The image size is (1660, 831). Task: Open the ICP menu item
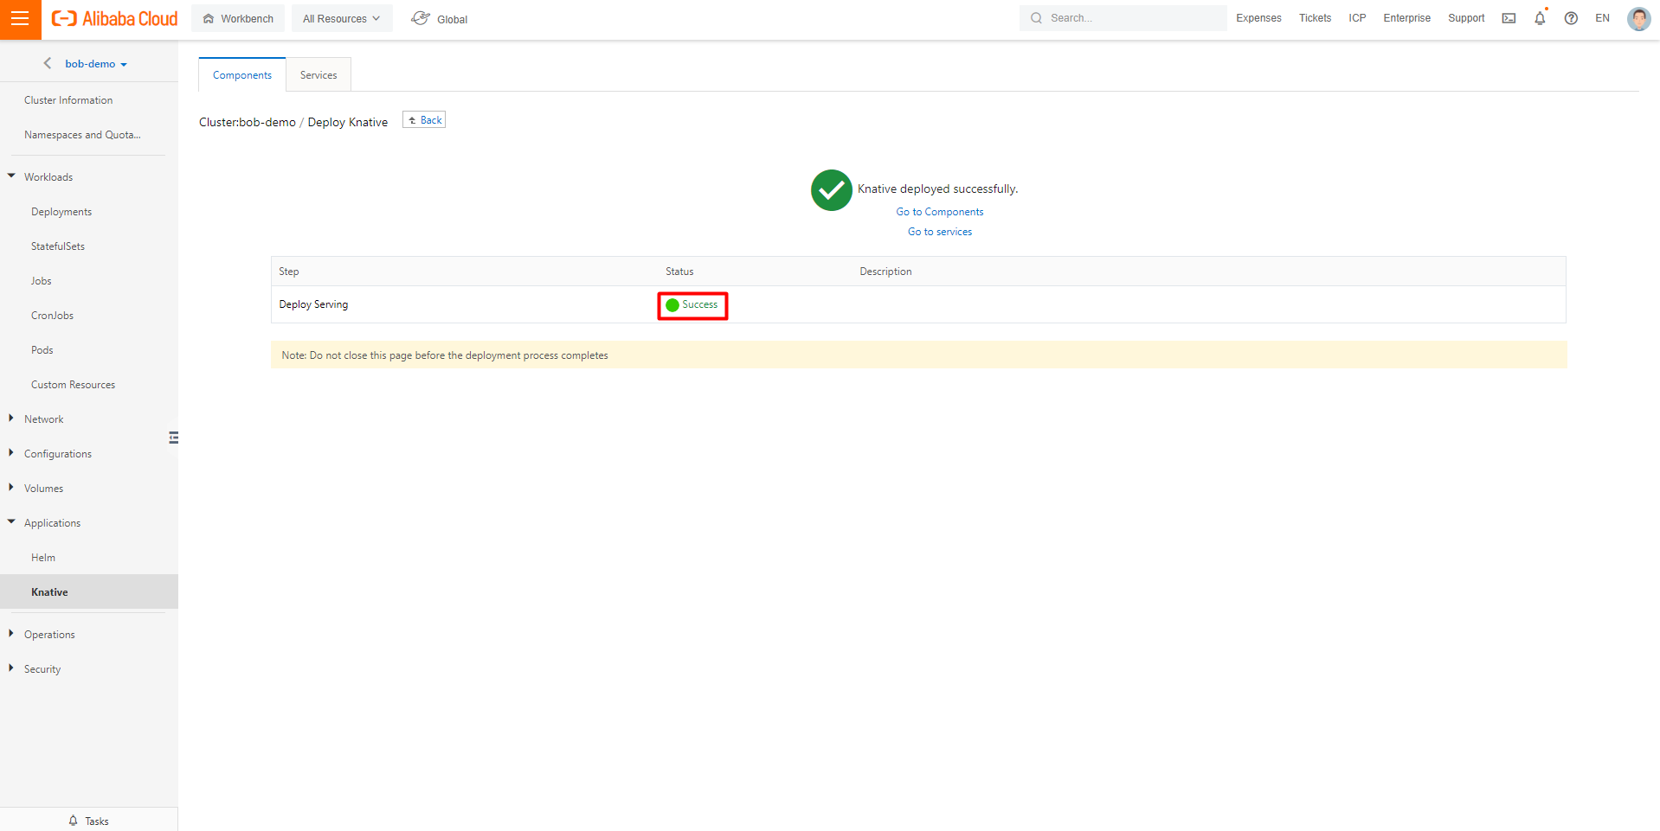[1357, 18]
